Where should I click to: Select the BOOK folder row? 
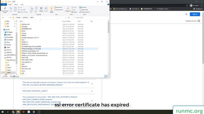pos(59,31)
